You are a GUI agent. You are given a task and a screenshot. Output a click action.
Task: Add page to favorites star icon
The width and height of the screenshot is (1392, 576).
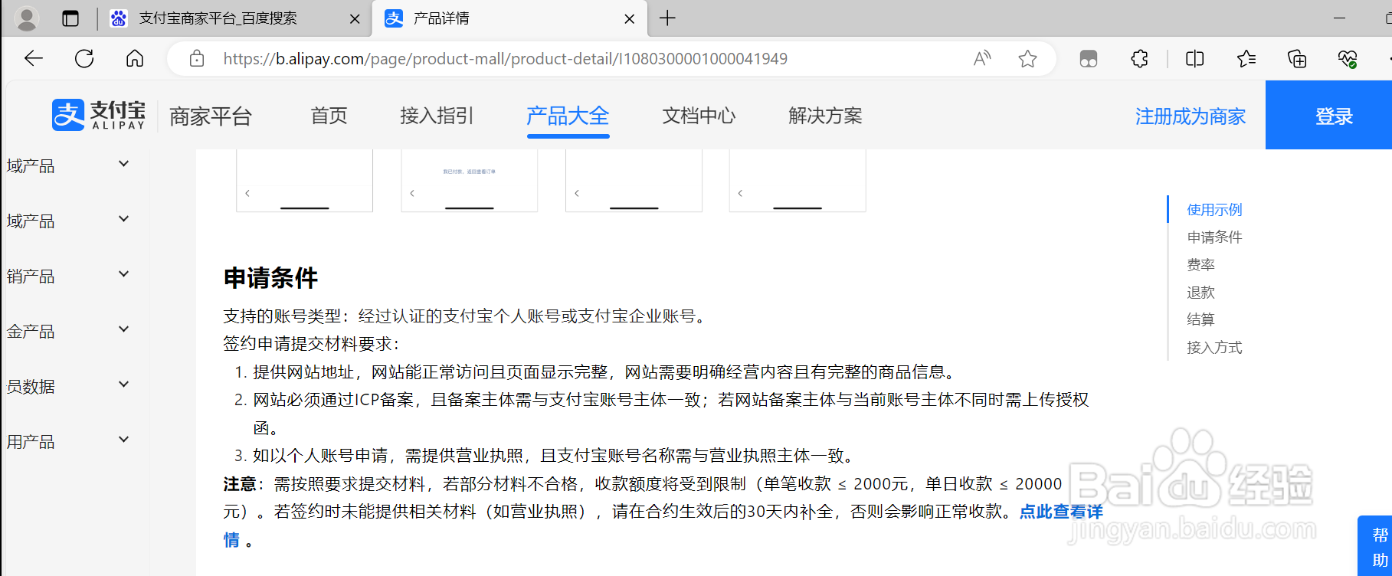click(x=1028, y=59)
